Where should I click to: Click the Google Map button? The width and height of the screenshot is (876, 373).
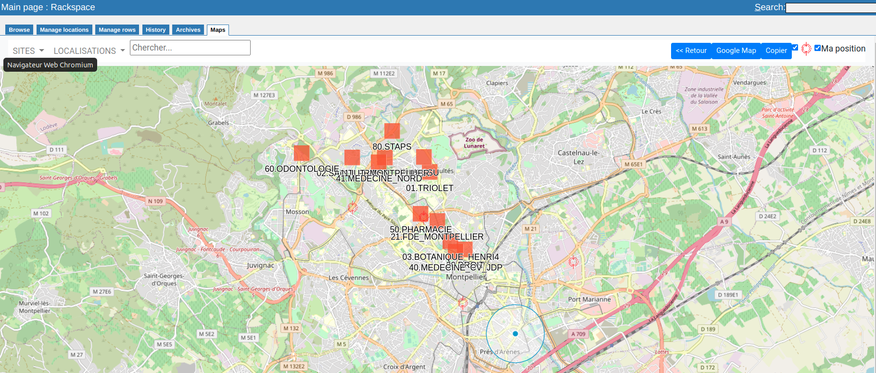(x=736, y=51)
